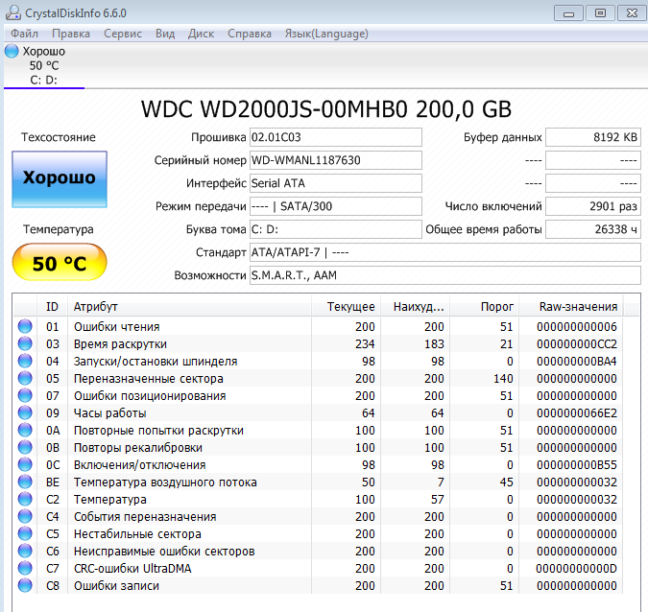Viewport: 648px width, 612px height.
Task: Click raw value 000000000CC2
Action: [x=577, y=344]
